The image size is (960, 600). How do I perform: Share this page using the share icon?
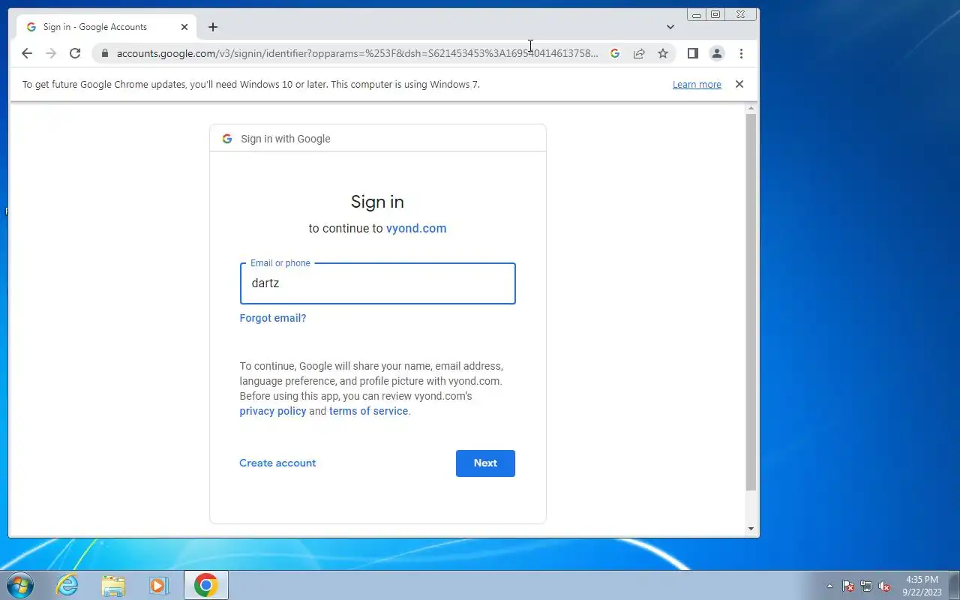click(639, 53)
